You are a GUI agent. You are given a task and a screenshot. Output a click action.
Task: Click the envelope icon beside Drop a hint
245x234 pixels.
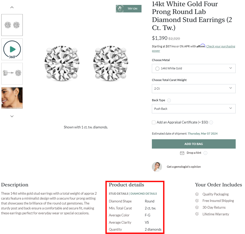click(x=182, y=153)
